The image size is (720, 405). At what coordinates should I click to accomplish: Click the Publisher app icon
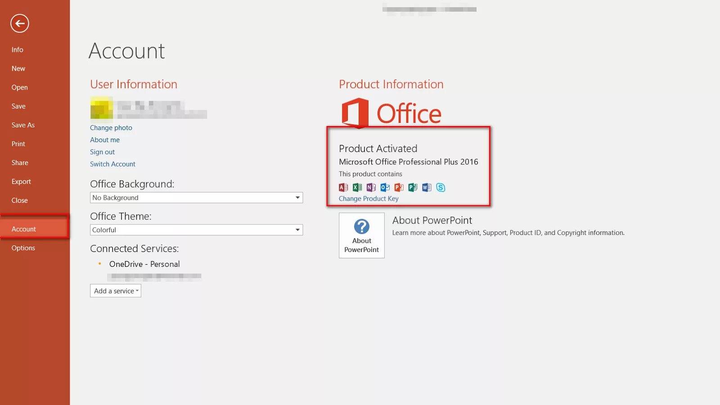[413, 187]
